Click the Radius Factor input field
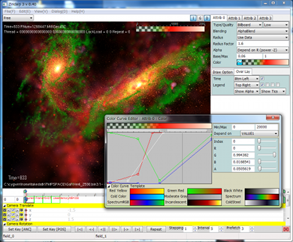Image resolution: width=293 pixels, height=242 pixels. coord(262,43)
